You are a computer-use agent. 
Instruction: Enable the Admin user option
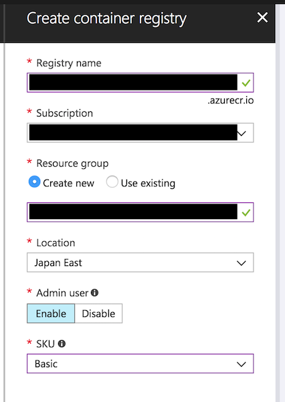[51, 314]
